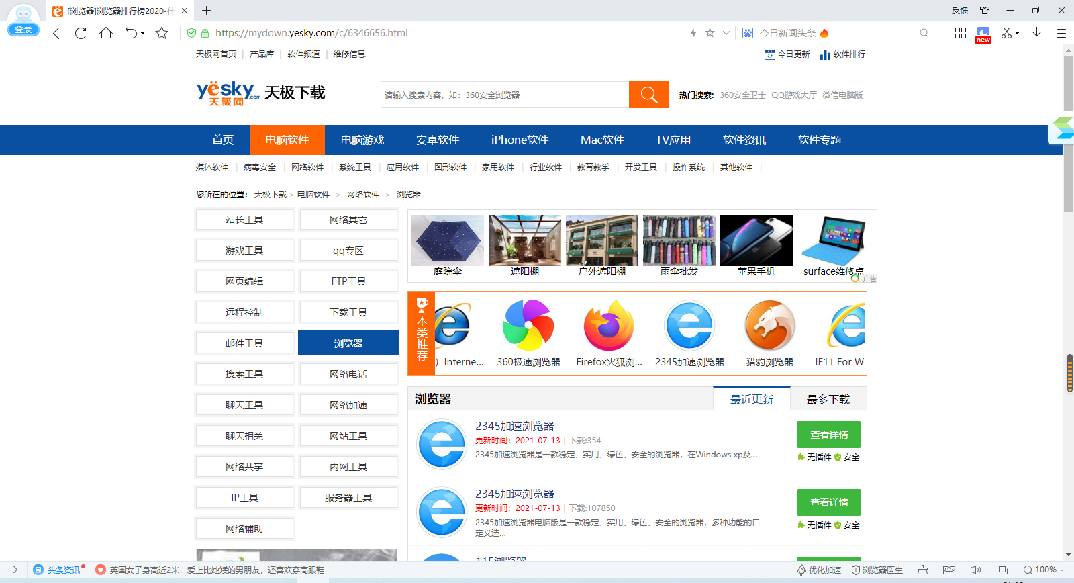Select 软件资讯 navigation item
The image size is (1074, 583).
pos(744,140)
